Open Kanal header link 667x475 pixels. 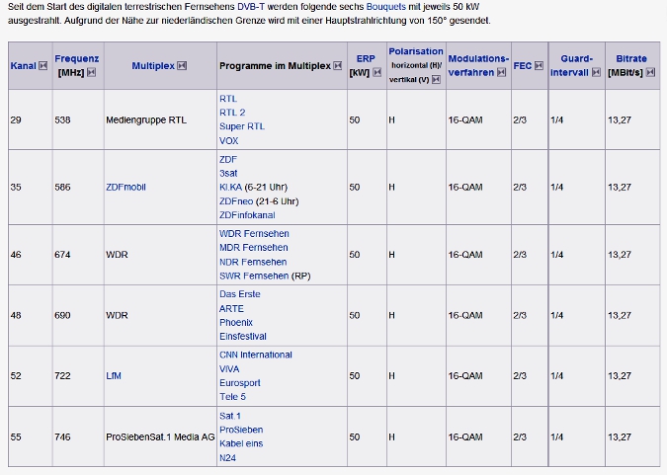point(24,66)
